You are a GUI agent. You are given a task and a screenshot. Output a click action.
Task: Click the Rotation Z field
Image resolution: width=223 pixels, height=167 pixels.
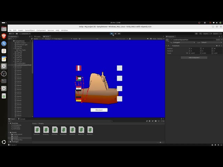coord(218,51)
